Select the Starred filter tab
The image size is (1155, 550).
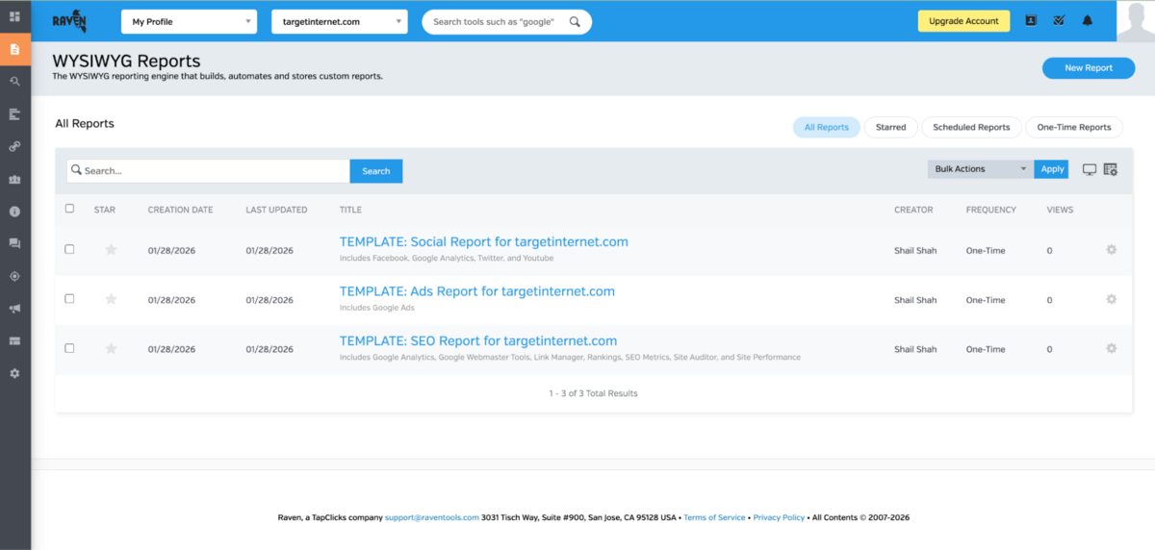pos(890,127)
